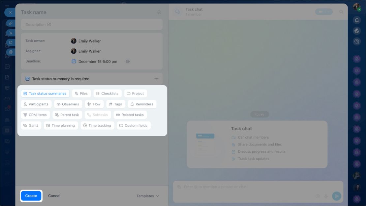Search in the Task chat
Screen dimensions: 366x206
[341, 12]
